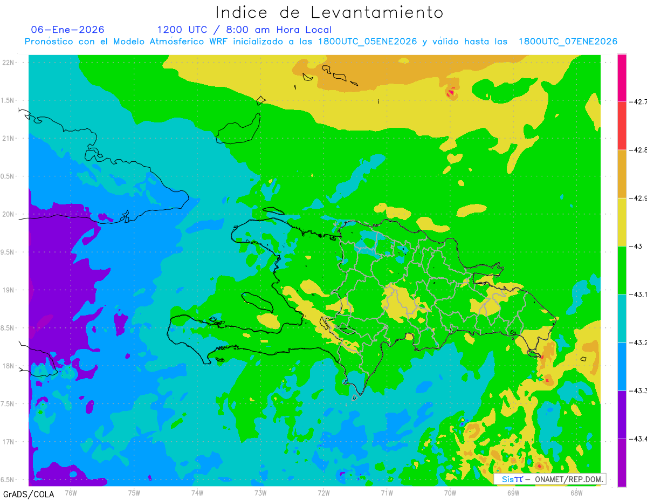Click the legend value '-43.2'
This screenshot has width=647, height=500.
pyautogui.click(x=637, y=343)
